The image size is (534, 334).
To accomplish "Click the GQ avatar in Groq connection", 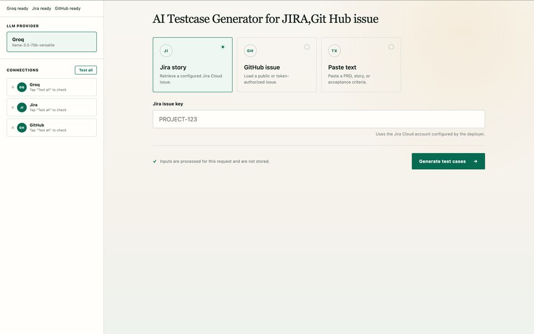I will click(22, 87).
